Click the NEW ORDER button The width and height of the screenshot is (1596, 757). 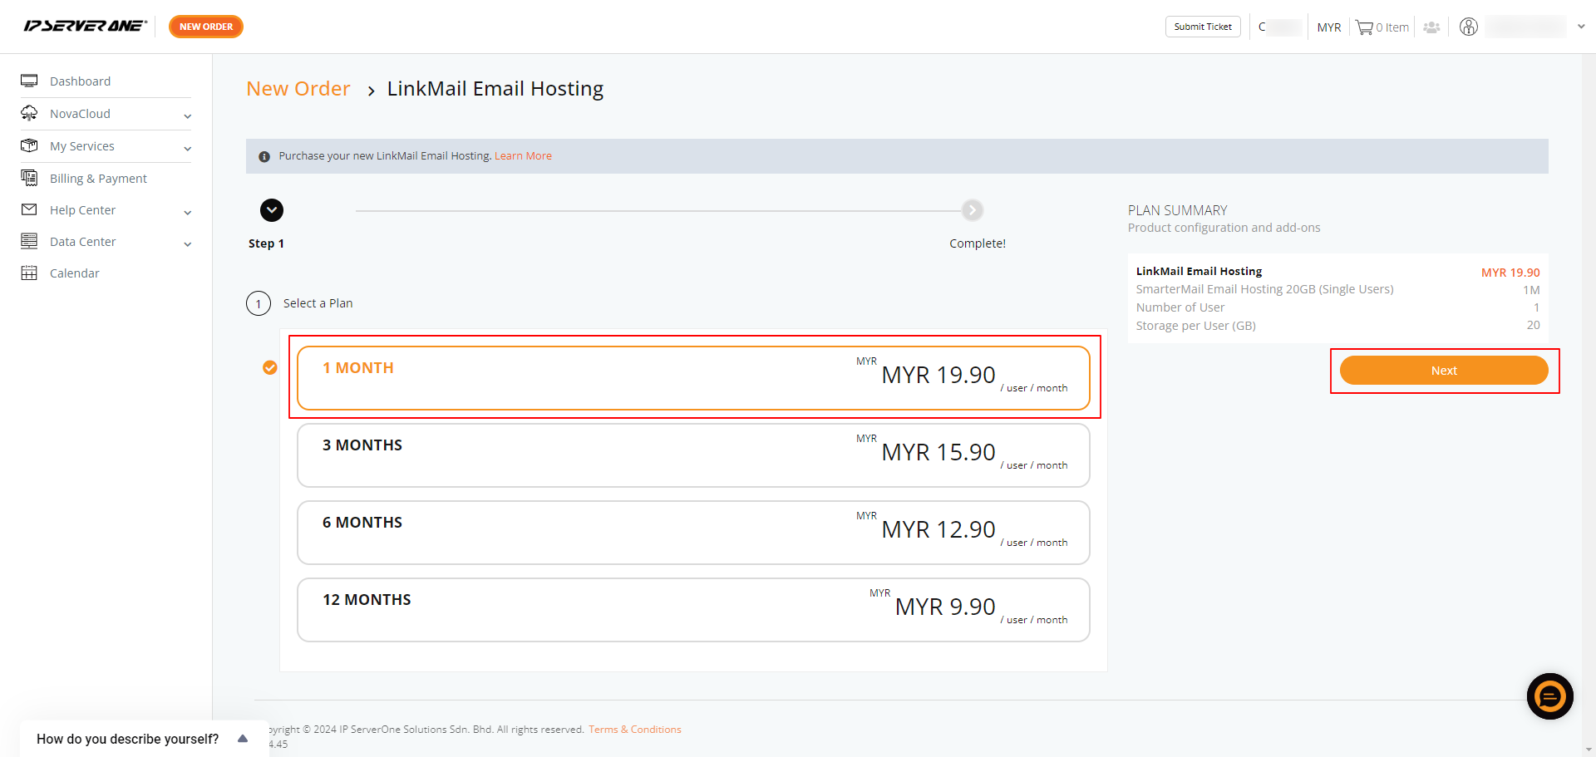(206, 27)
